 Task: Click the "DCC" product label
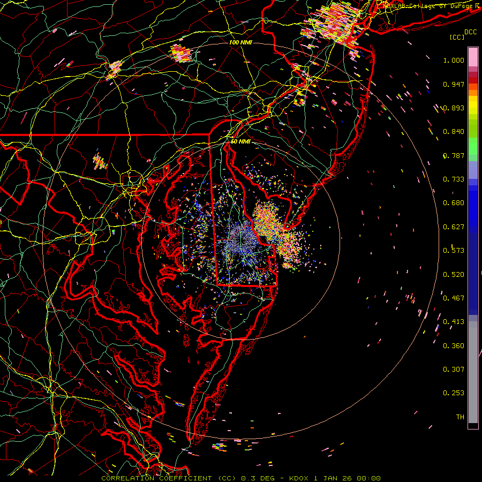(x=470, y=32)
